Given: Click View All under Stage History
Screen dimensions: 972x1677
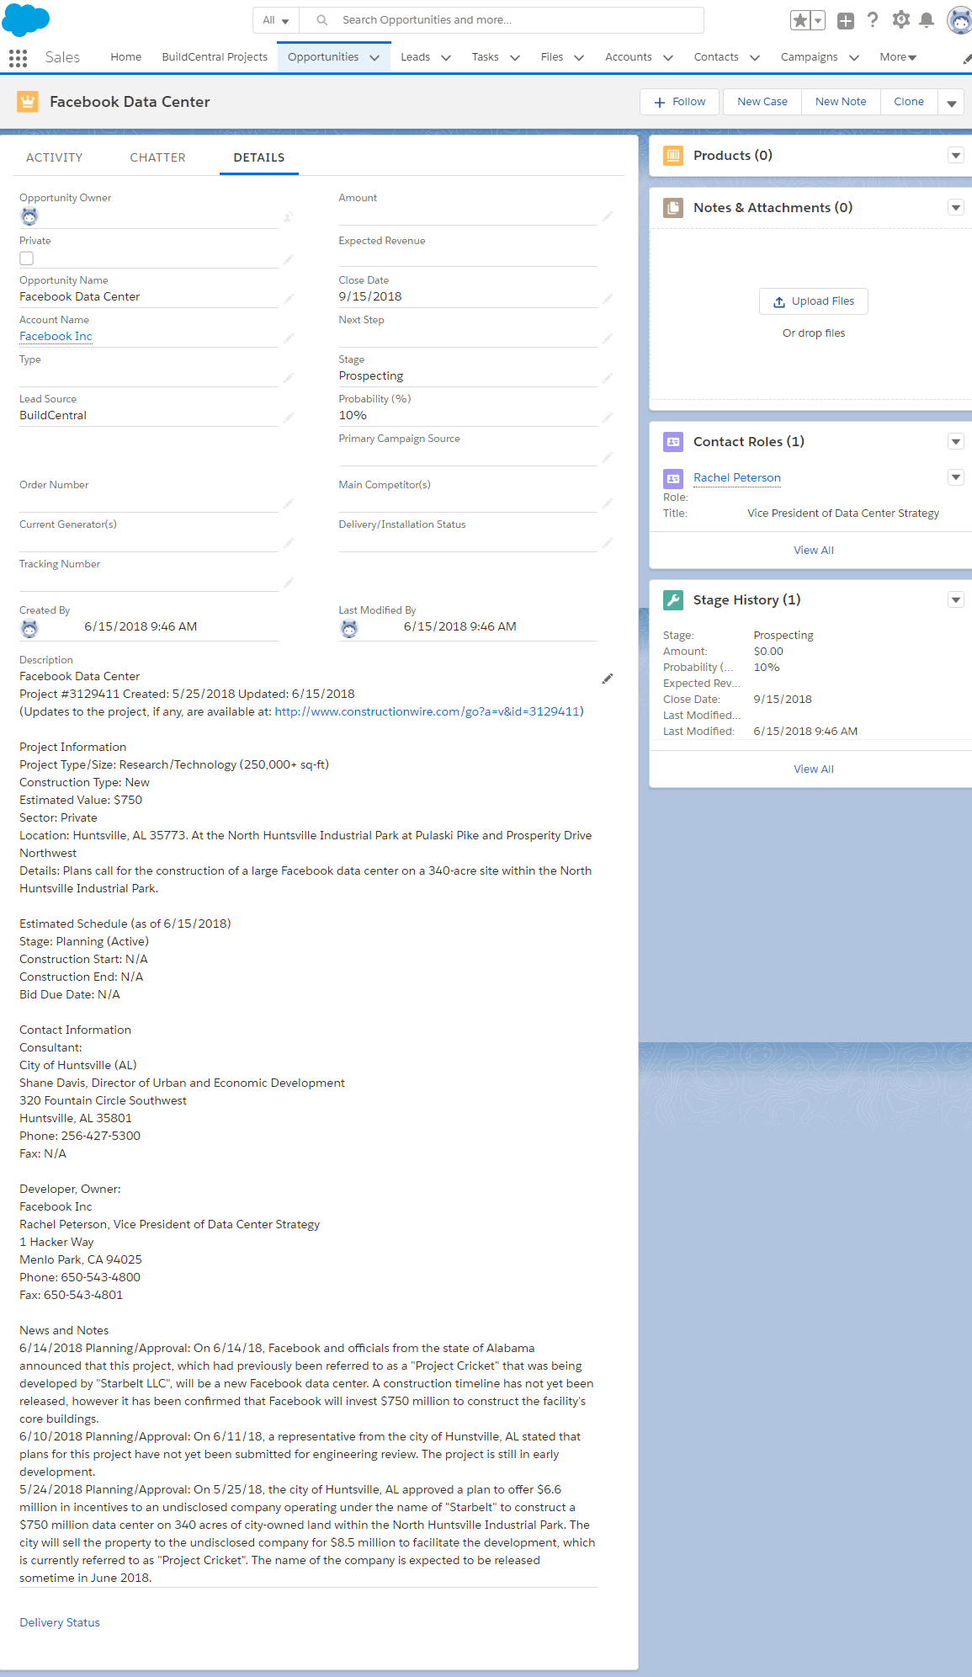Looking at the screenshot, I should point(814,769).
